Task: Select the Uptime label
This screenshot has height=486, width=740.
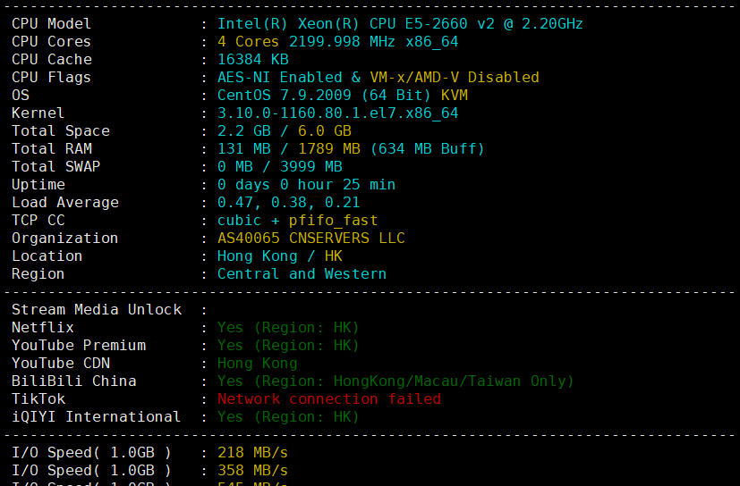Action: [38, 185]
